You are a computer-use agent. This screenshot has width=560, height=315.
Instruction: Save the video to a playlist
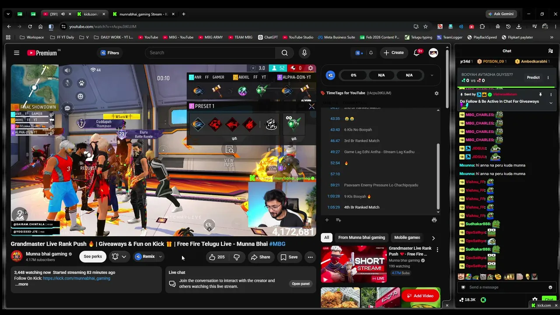click(289, 257)
